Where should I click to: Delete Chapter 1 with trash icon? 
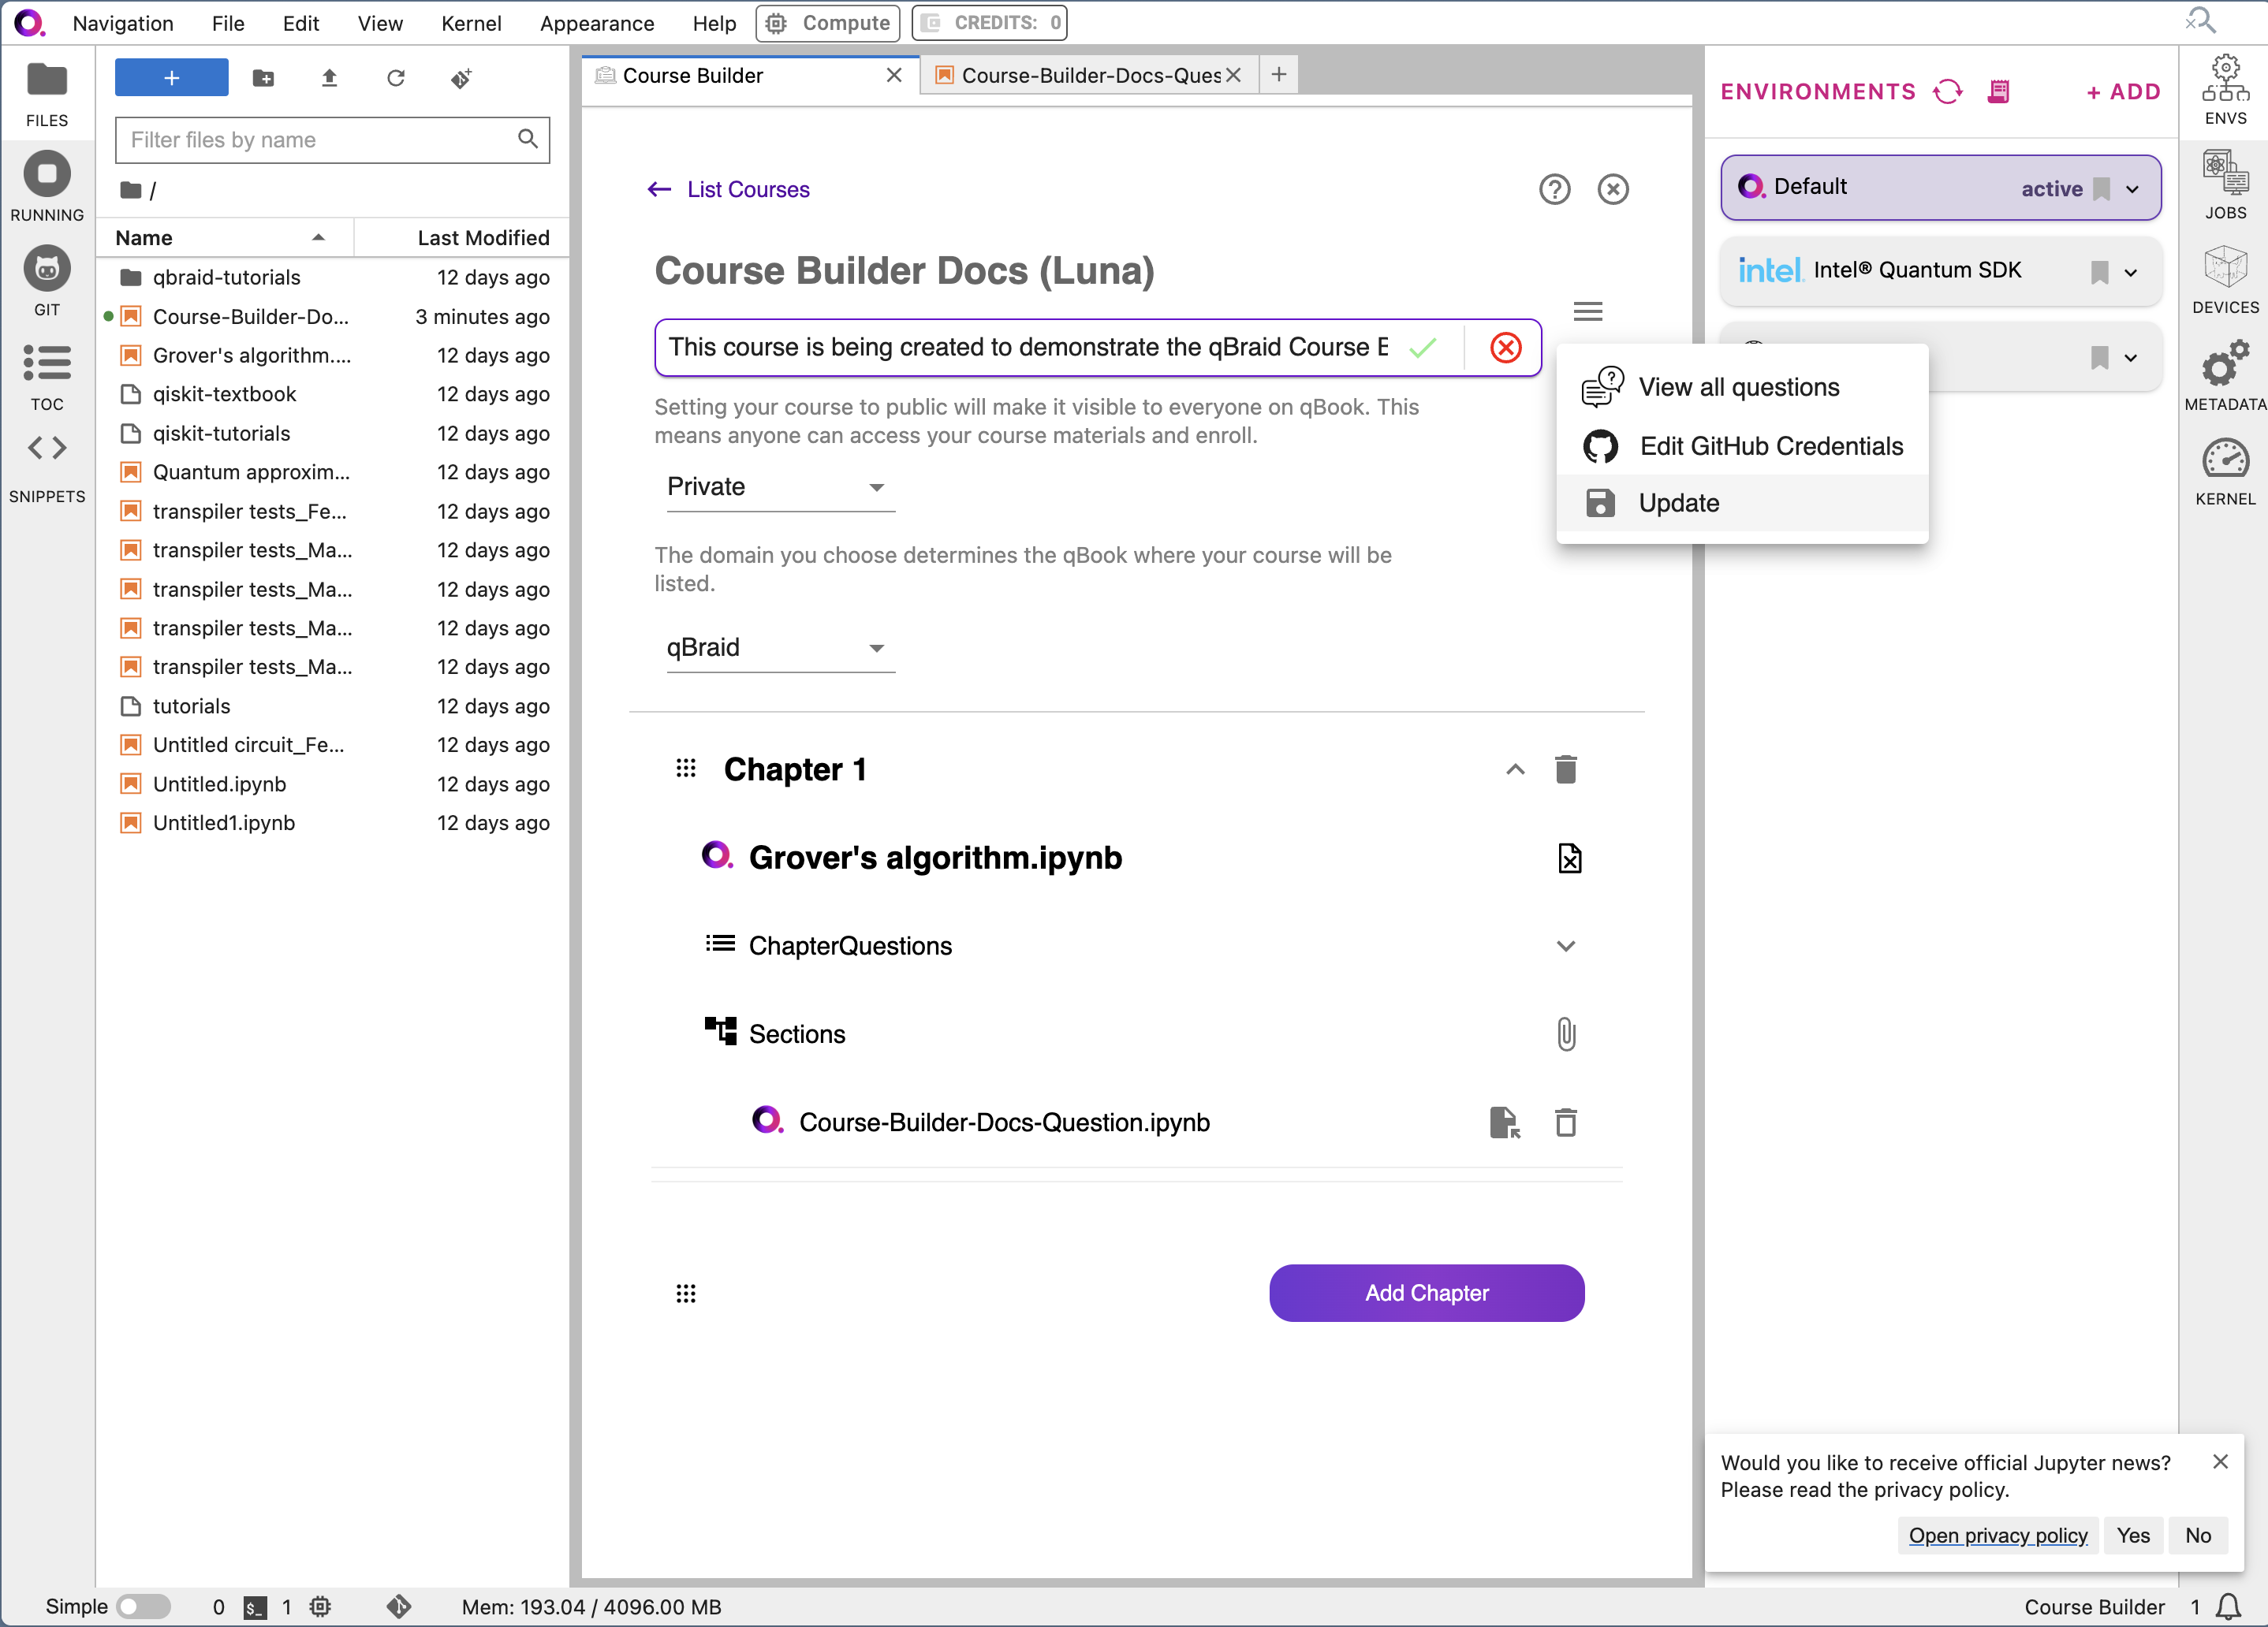point(1566,769)
